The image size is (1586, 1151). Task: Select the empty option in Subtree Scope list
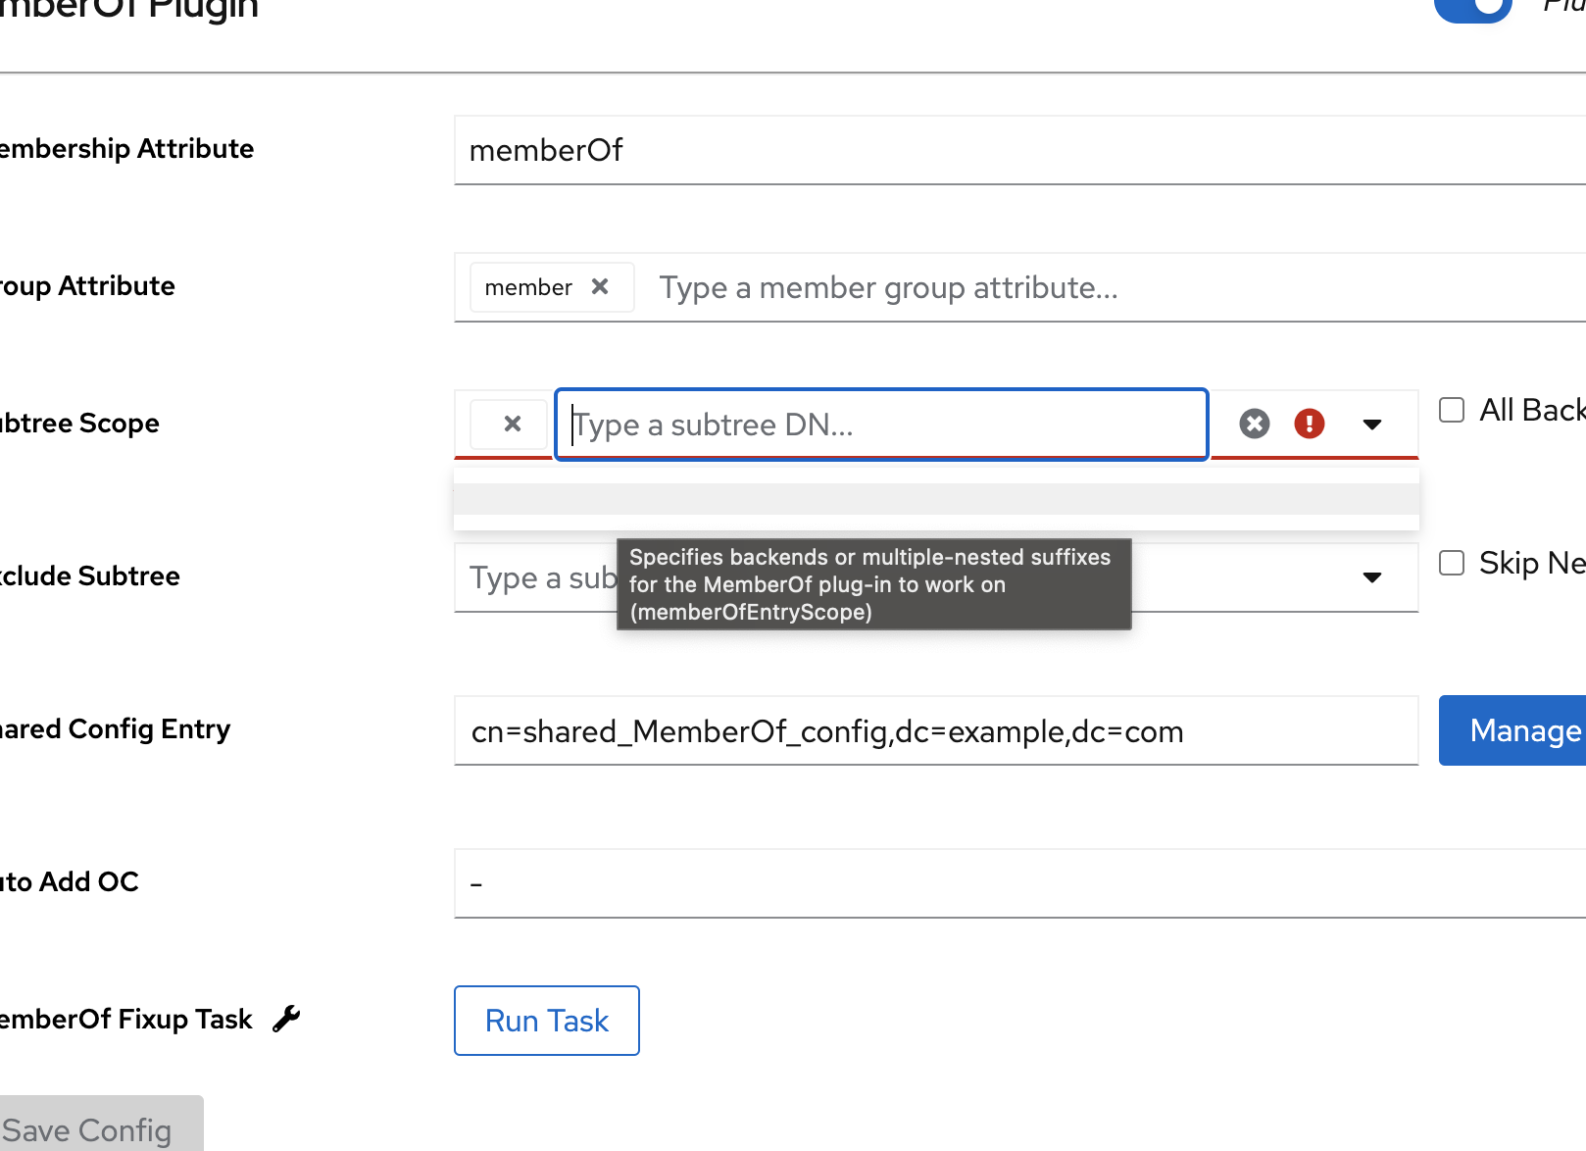click(936, 499)
